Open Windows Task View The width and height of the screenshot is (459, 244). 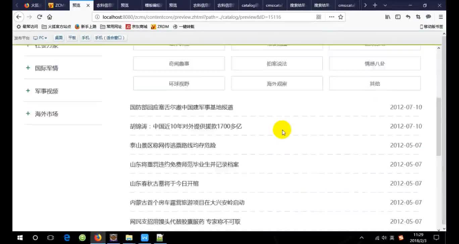click(x=51, y=238)
